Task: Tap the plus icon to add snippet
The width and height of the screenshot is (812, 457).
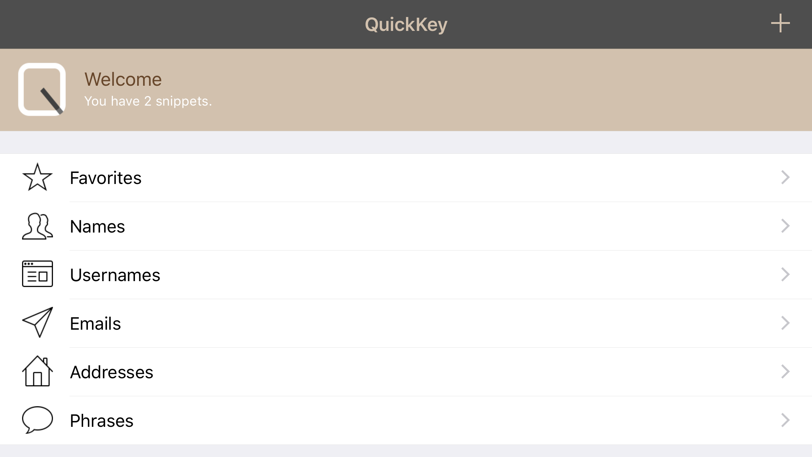Action: (780, 23)
